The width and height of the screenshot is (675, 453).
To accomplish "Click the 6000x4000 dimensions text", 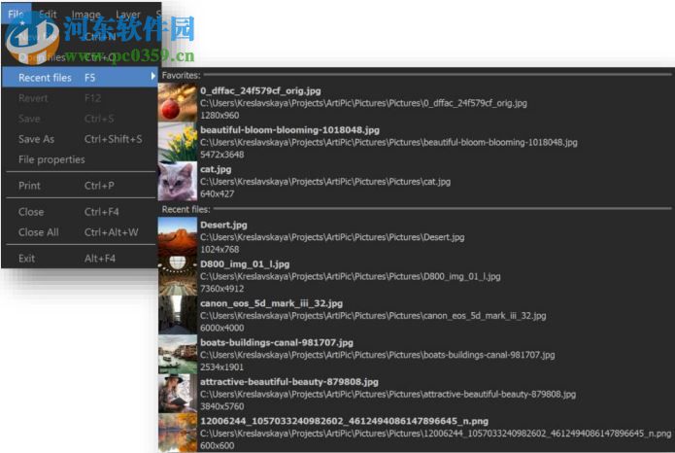I will pyautogui.click(x=221, y=328).
